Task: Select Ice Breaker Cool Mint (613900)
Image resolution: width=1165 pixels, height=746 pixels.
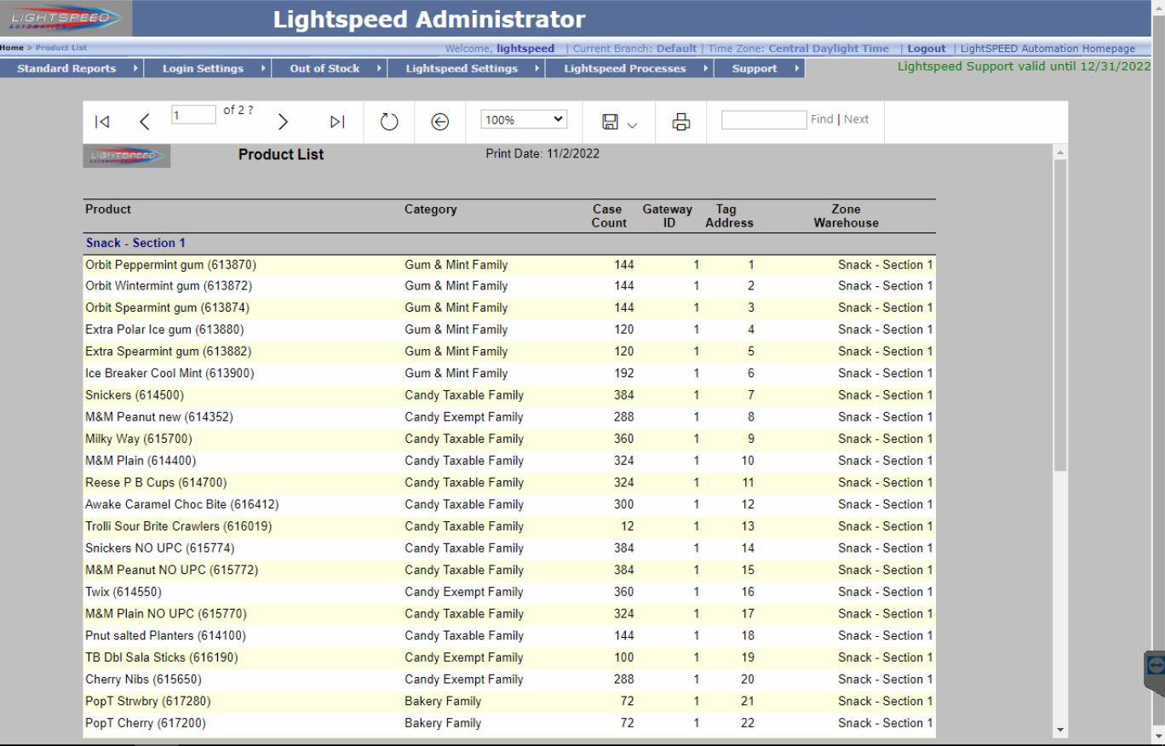Action: tap(169, 373)
